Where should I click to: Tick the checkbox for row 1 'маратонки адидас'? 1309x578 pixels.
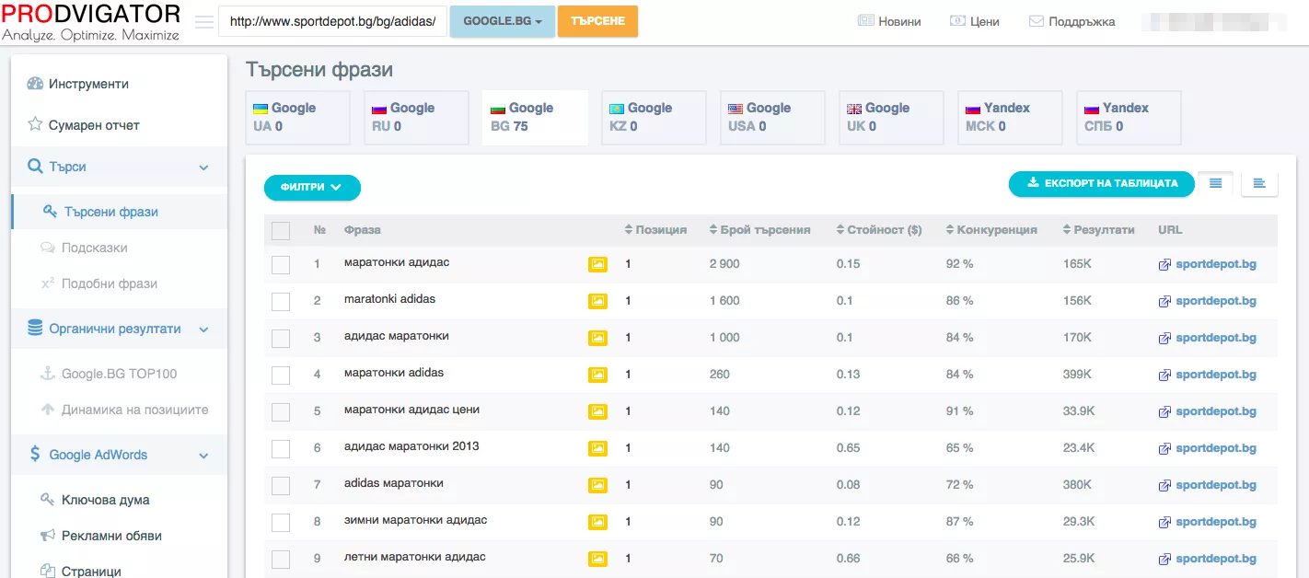(x=281, y=265)
